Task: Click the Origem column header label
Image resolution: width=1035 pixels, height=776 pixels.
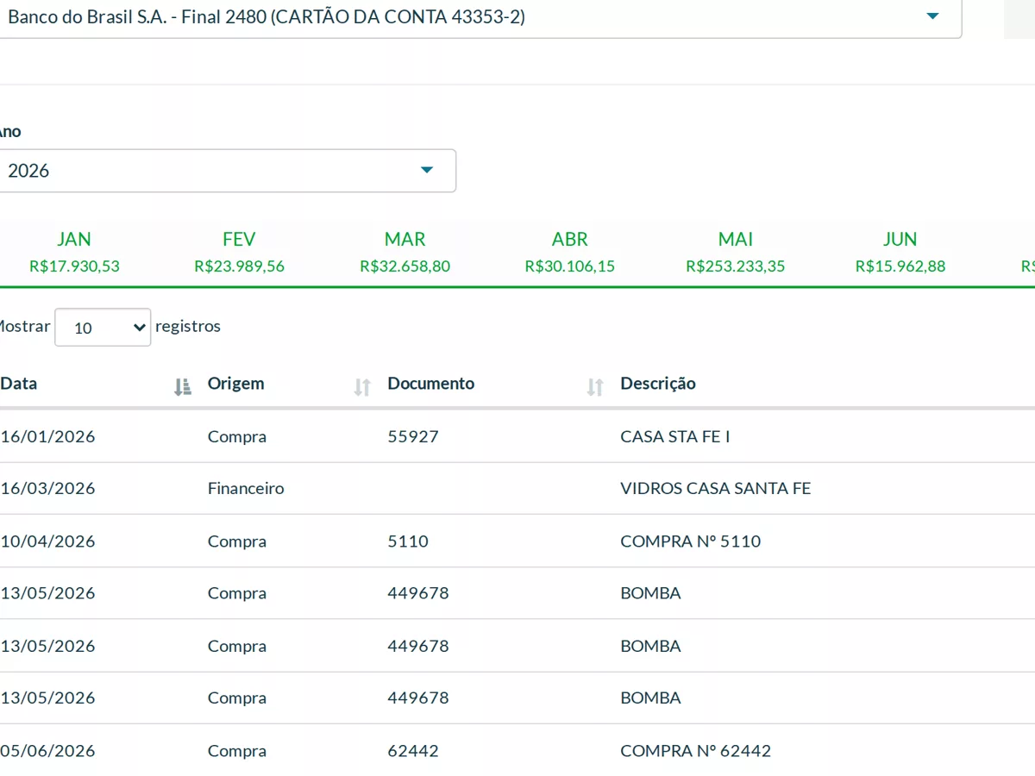Action: pos(236,384)
